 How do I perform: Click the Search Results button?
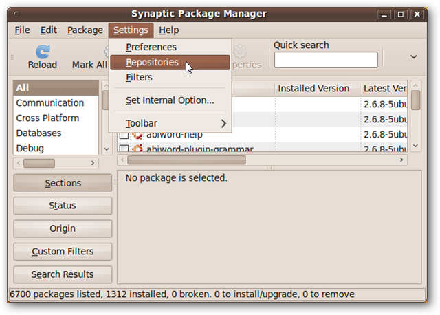pyautogui.click(x=63, y=274)
